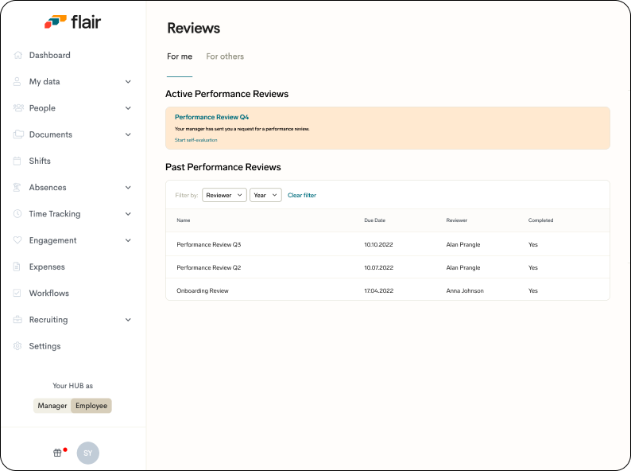631x471 pixels.
Task: Click the Settings gear icon
Action: click(x=17, y=346)
